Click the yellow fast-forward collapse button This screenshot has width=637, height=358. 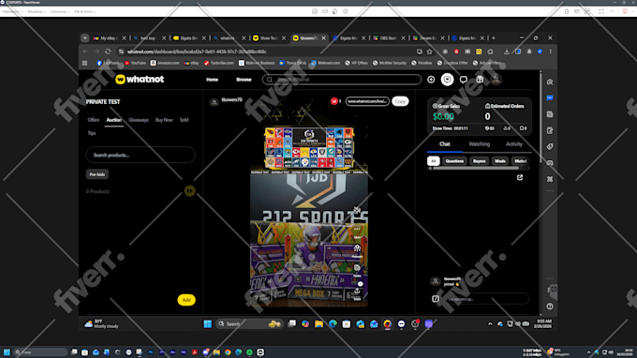[190, 190]
